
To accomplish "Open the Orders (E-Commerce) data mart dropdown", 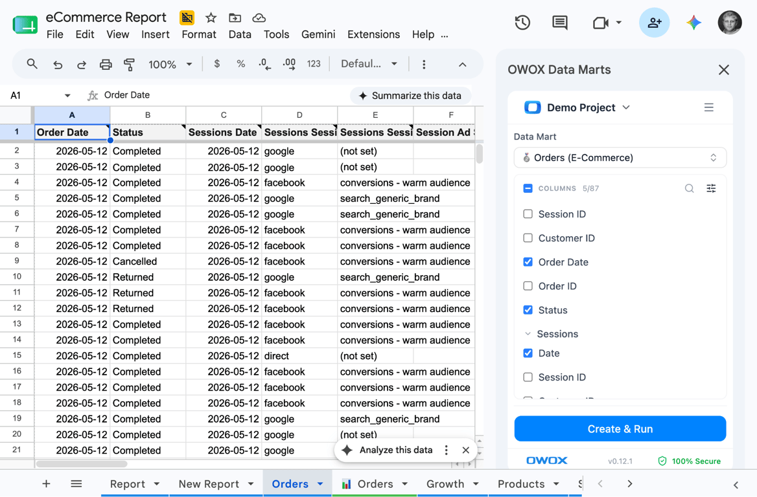I will 620,158.
